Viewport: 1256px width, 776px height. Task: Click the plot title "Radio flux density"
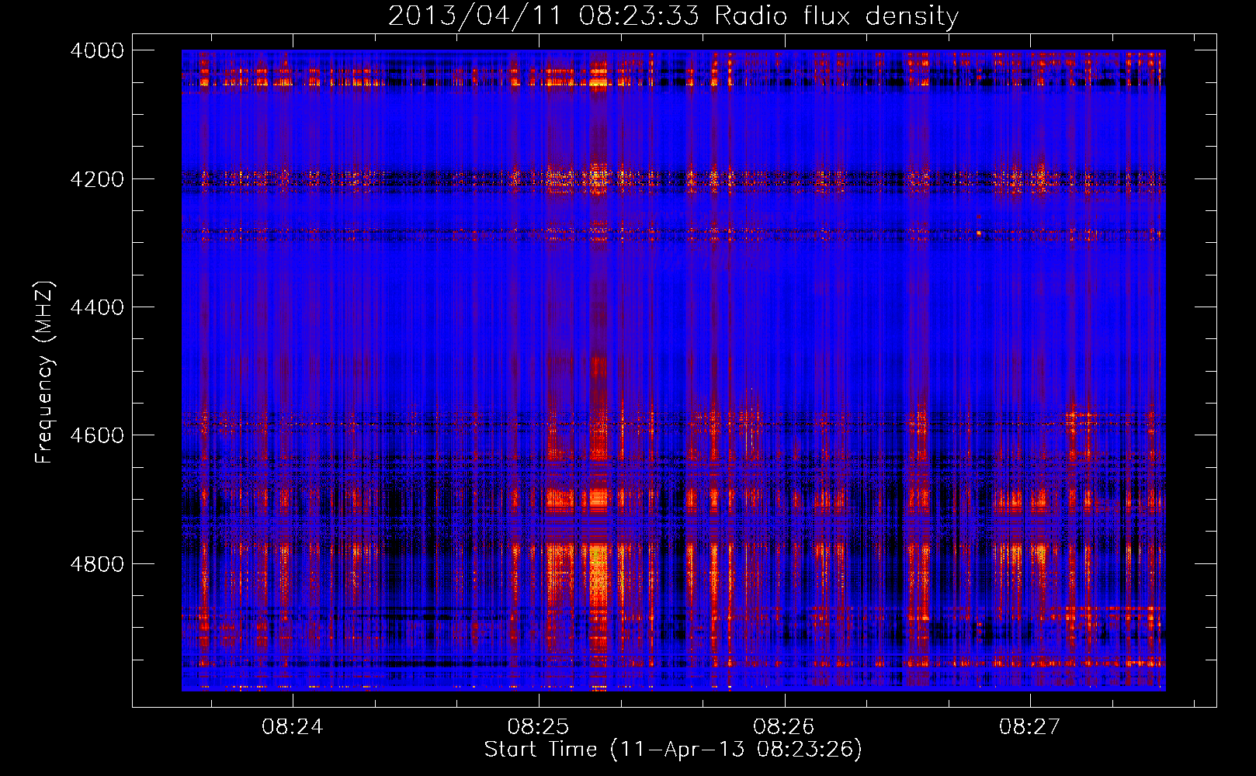click(x=837, y=16)
